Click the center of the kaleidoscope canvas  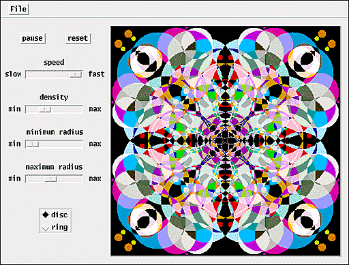coord(226,140)
